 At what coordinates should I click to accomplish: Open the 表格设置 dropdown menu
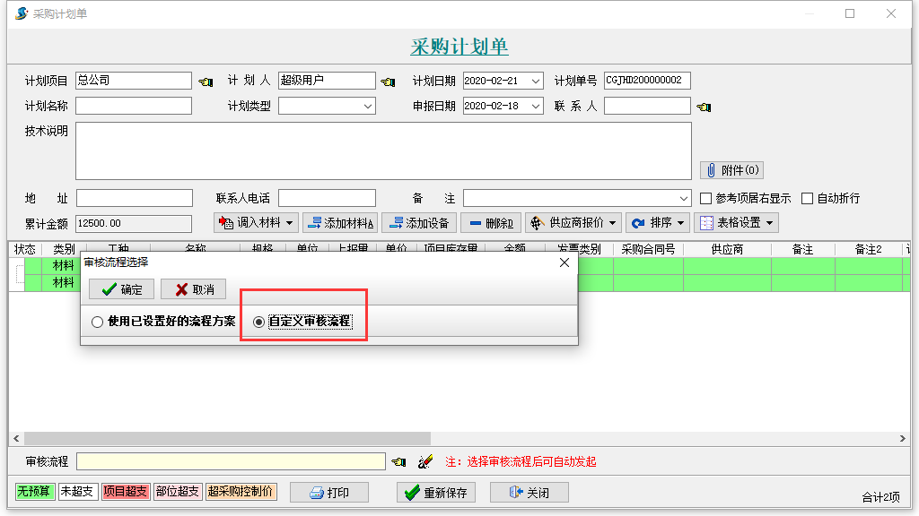pyautogui.click(x=770, y=222)
